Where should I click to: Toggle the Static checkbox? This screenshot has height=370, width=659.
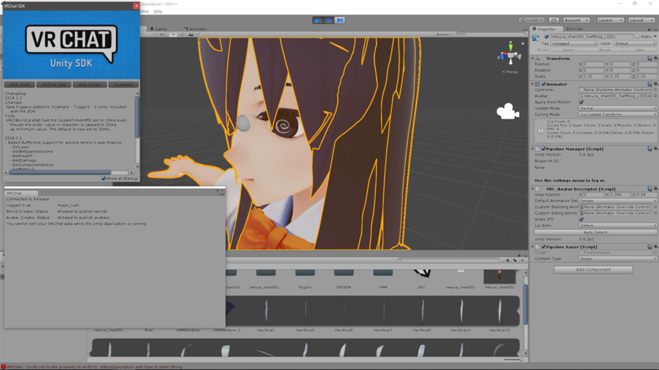[638, 37]
